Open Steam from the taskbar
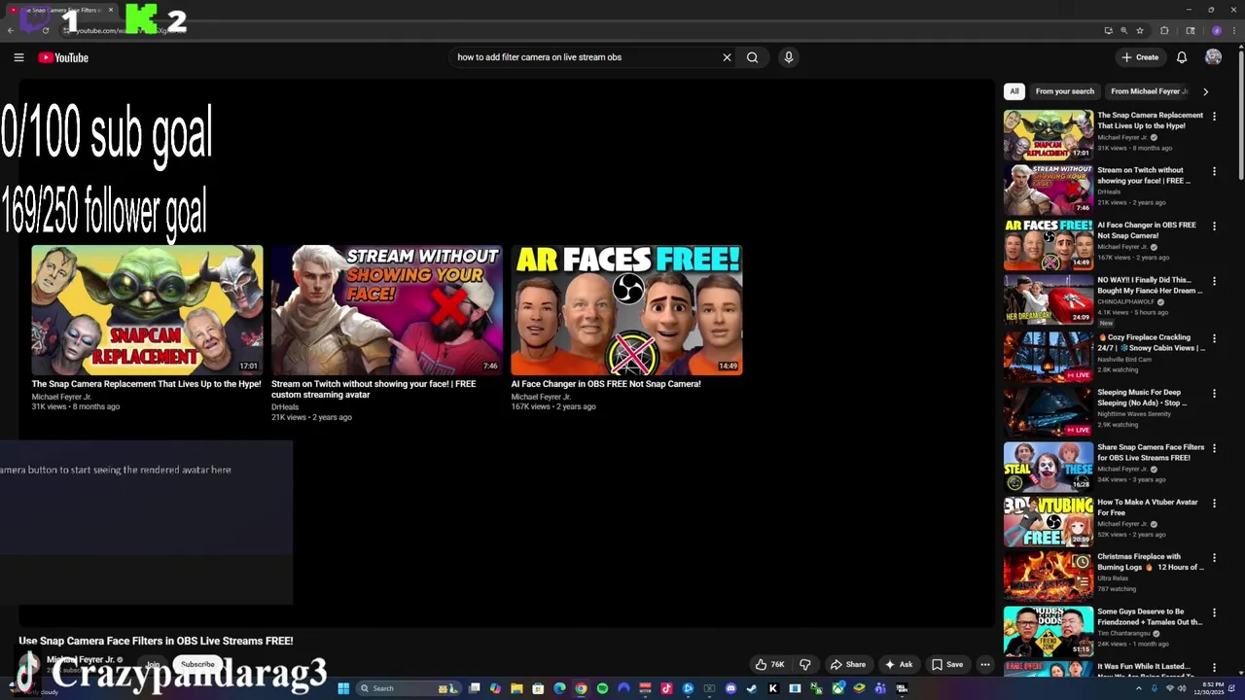This screenshot has height=700, width=1245. (x=752, y=688)
